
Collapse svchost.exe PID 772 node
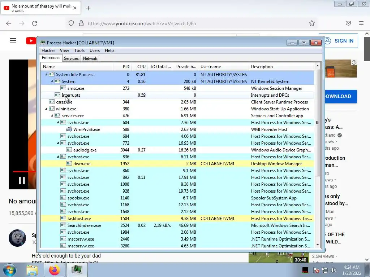[x=58, y=143]
